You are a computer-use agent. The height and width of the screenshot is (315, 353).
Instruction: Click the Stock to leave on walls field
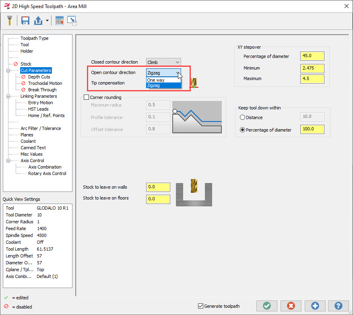point(158,187)
